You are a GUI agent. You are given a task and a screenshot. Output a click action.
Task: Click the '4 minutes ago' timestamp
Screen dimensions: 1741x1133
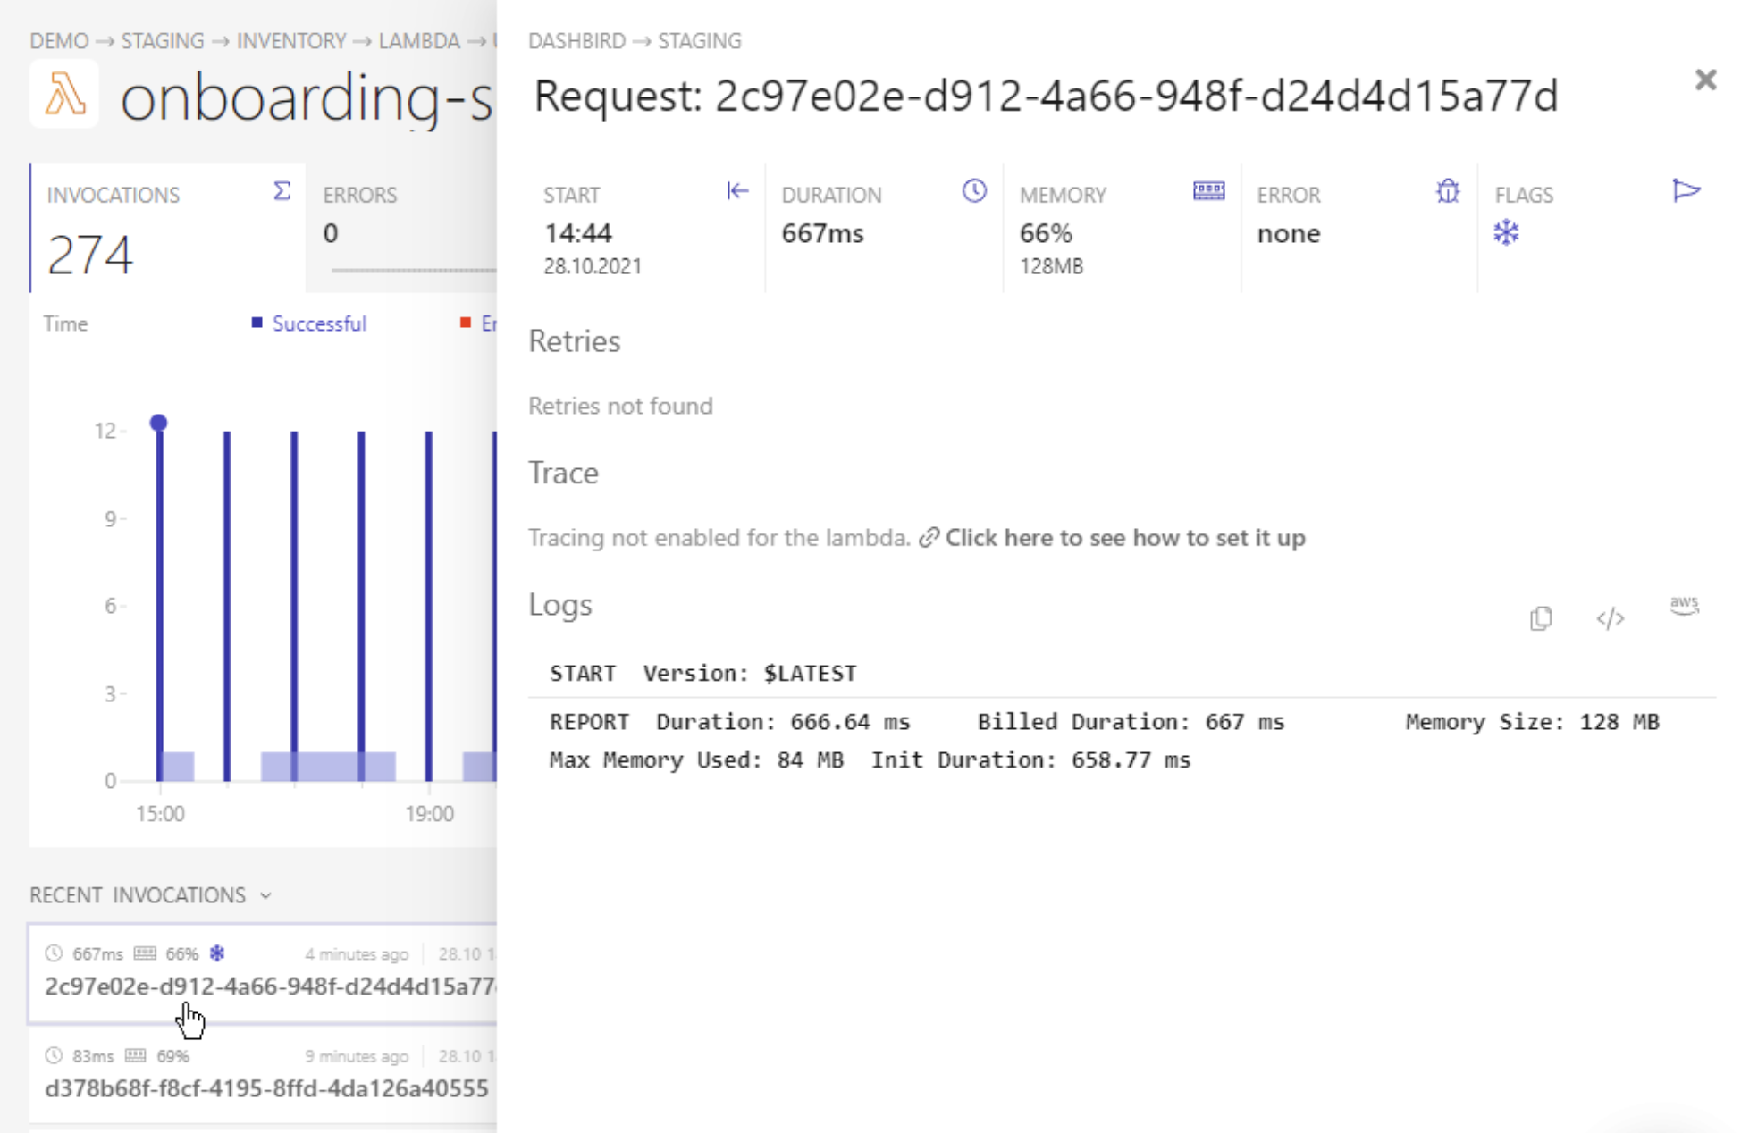click(357, 954)
